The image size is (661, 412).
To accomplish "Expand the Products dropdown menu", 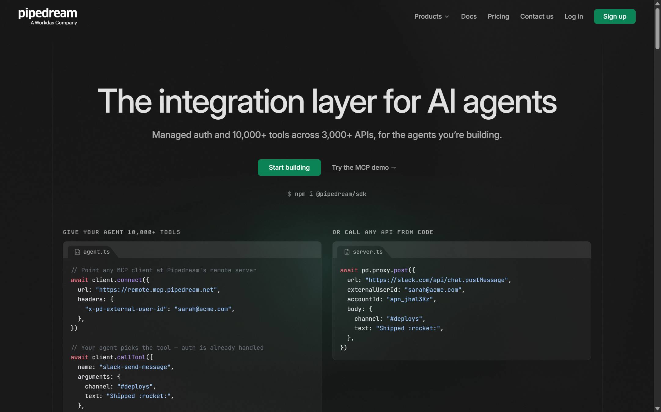I will point(431,16).
